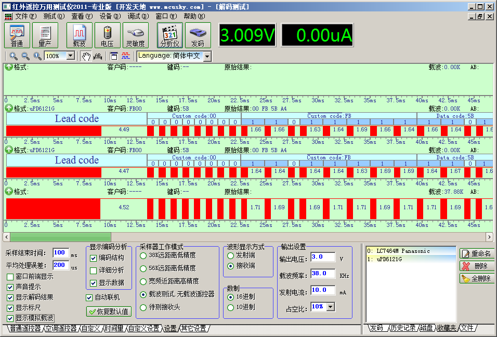Enable 窗口前端显示 checkbox
Viewport: 497px width, 337px height.
click(x=10, y=277)
